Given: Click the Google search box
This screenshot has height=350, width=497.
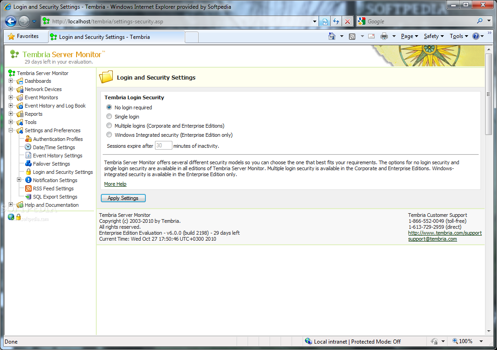Looking at the screenshot, I should click(420, 22).
